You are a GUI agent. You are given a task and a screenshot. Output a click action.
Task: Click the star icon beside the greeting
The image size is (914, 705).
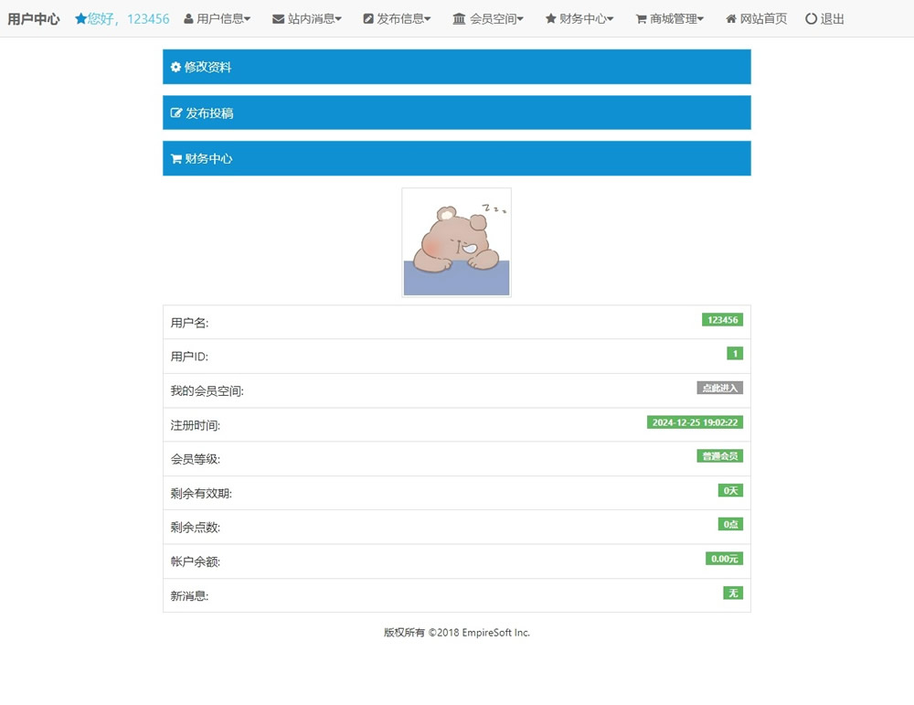81,18
